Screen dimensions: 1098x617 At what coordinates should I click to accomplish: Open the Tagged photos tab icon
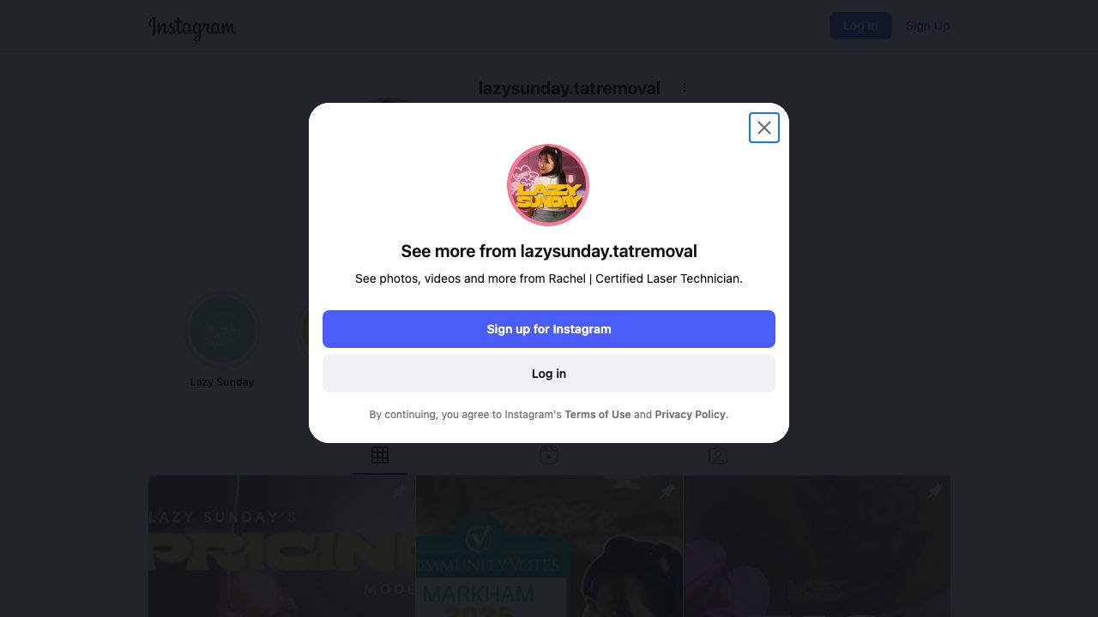718,455
